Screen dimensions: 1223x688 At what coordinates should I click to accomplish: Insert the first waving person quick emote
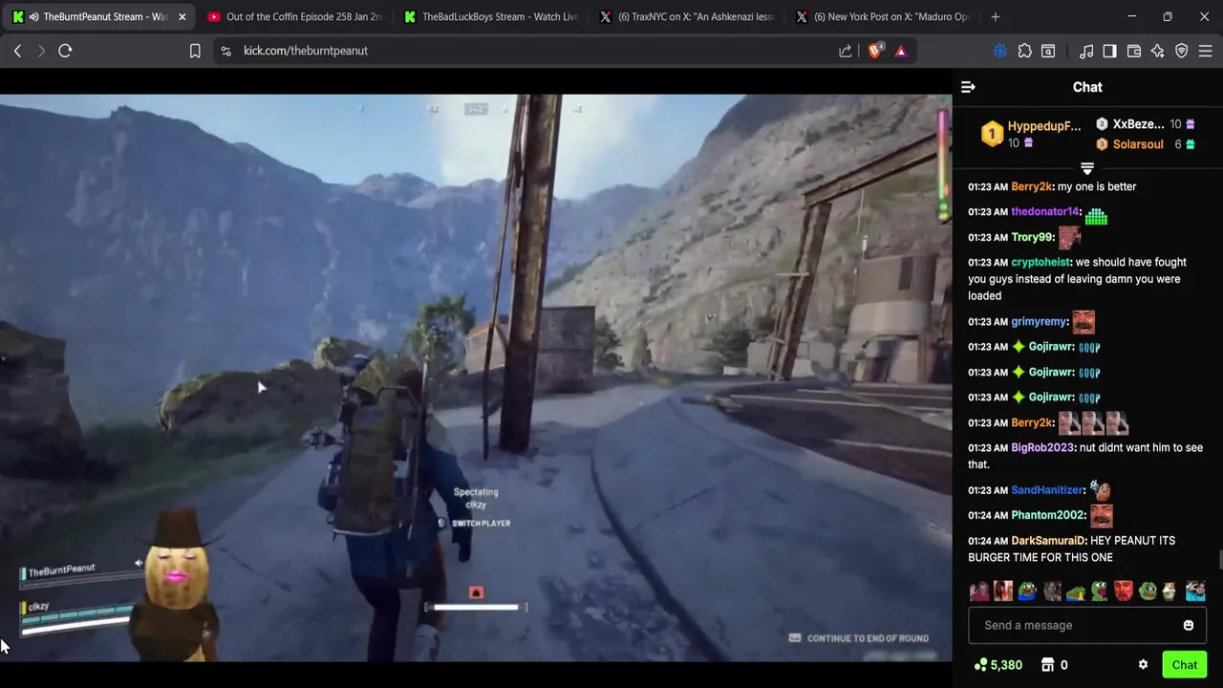pos(979,591)
